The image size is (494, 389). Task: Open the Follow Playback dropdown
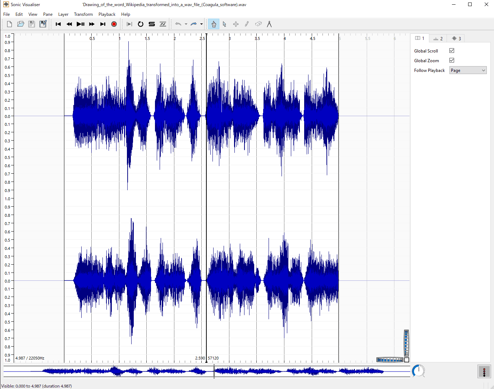(468, 70)
